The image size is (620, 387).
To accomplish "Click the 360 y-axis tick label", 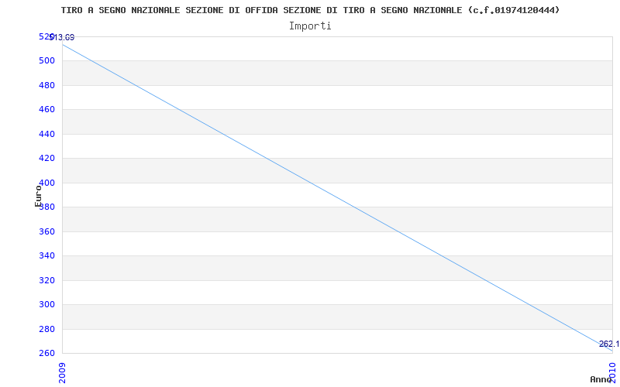I will pos(46,231).
